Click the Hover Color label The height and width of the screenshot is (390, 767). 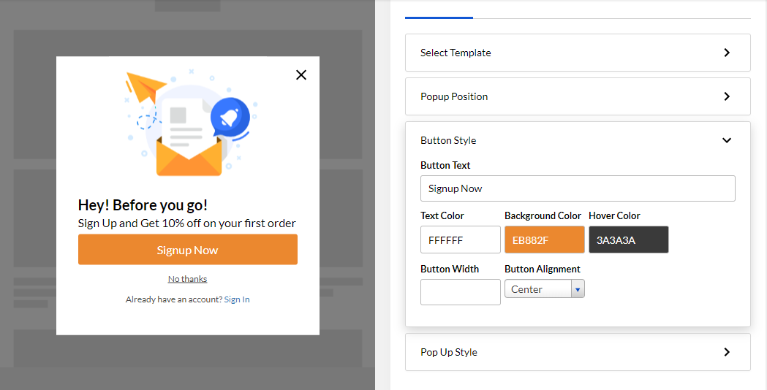[x=614, y=215]
